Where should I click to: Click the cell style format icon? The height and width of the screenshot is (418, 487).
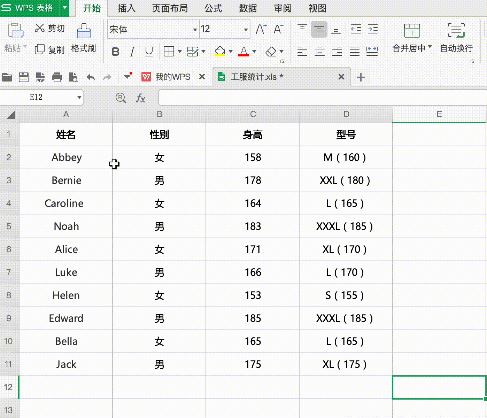click(x=193, y=51)
